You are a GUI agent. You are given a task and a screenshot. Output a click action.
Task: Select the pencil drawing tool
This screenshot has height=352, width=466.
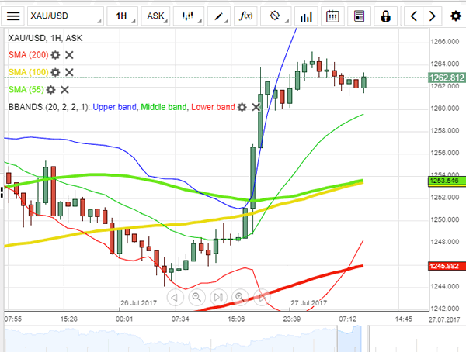tap(219, 16)
